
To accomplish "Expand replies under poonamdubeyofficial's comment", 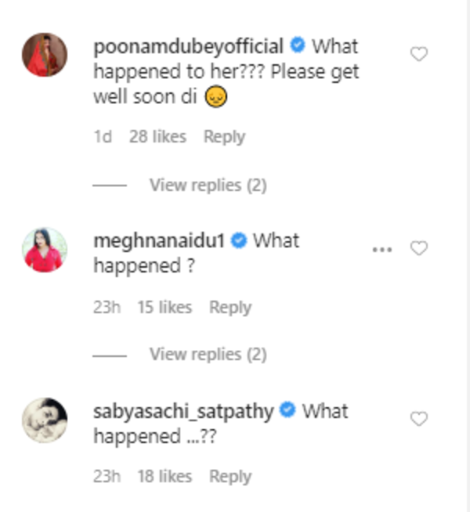I will (208, 186).
